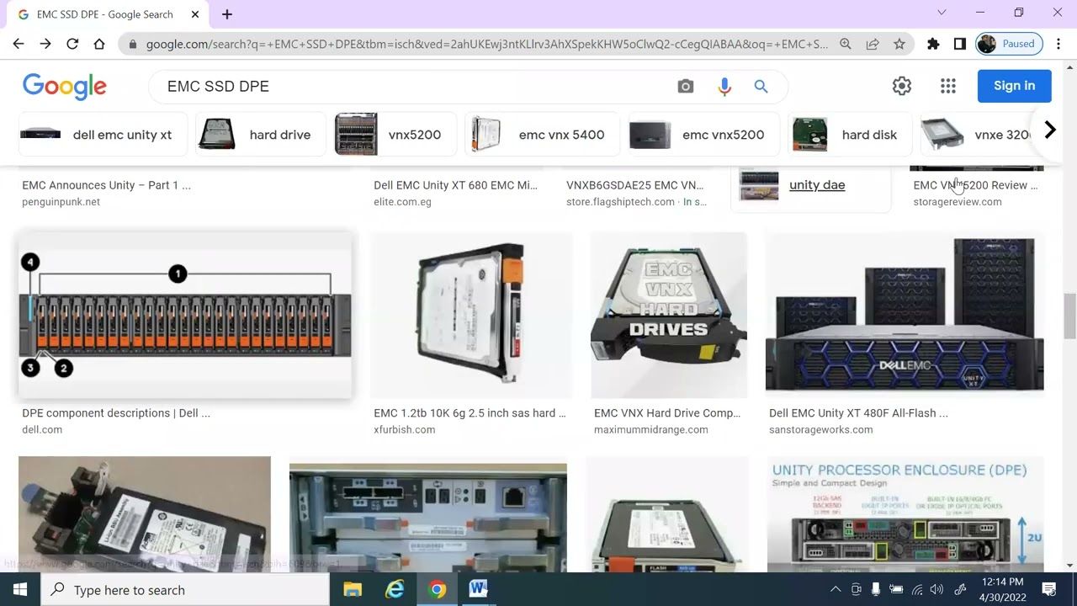Open the Unity Processor Enclosure (DPE) image
The image size is (1077, 606).
(905, 514)
